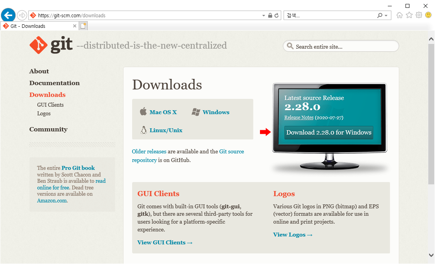The image size is (435, 264).
Task: Click the Linux penguin icon
Action: point(144,130)
